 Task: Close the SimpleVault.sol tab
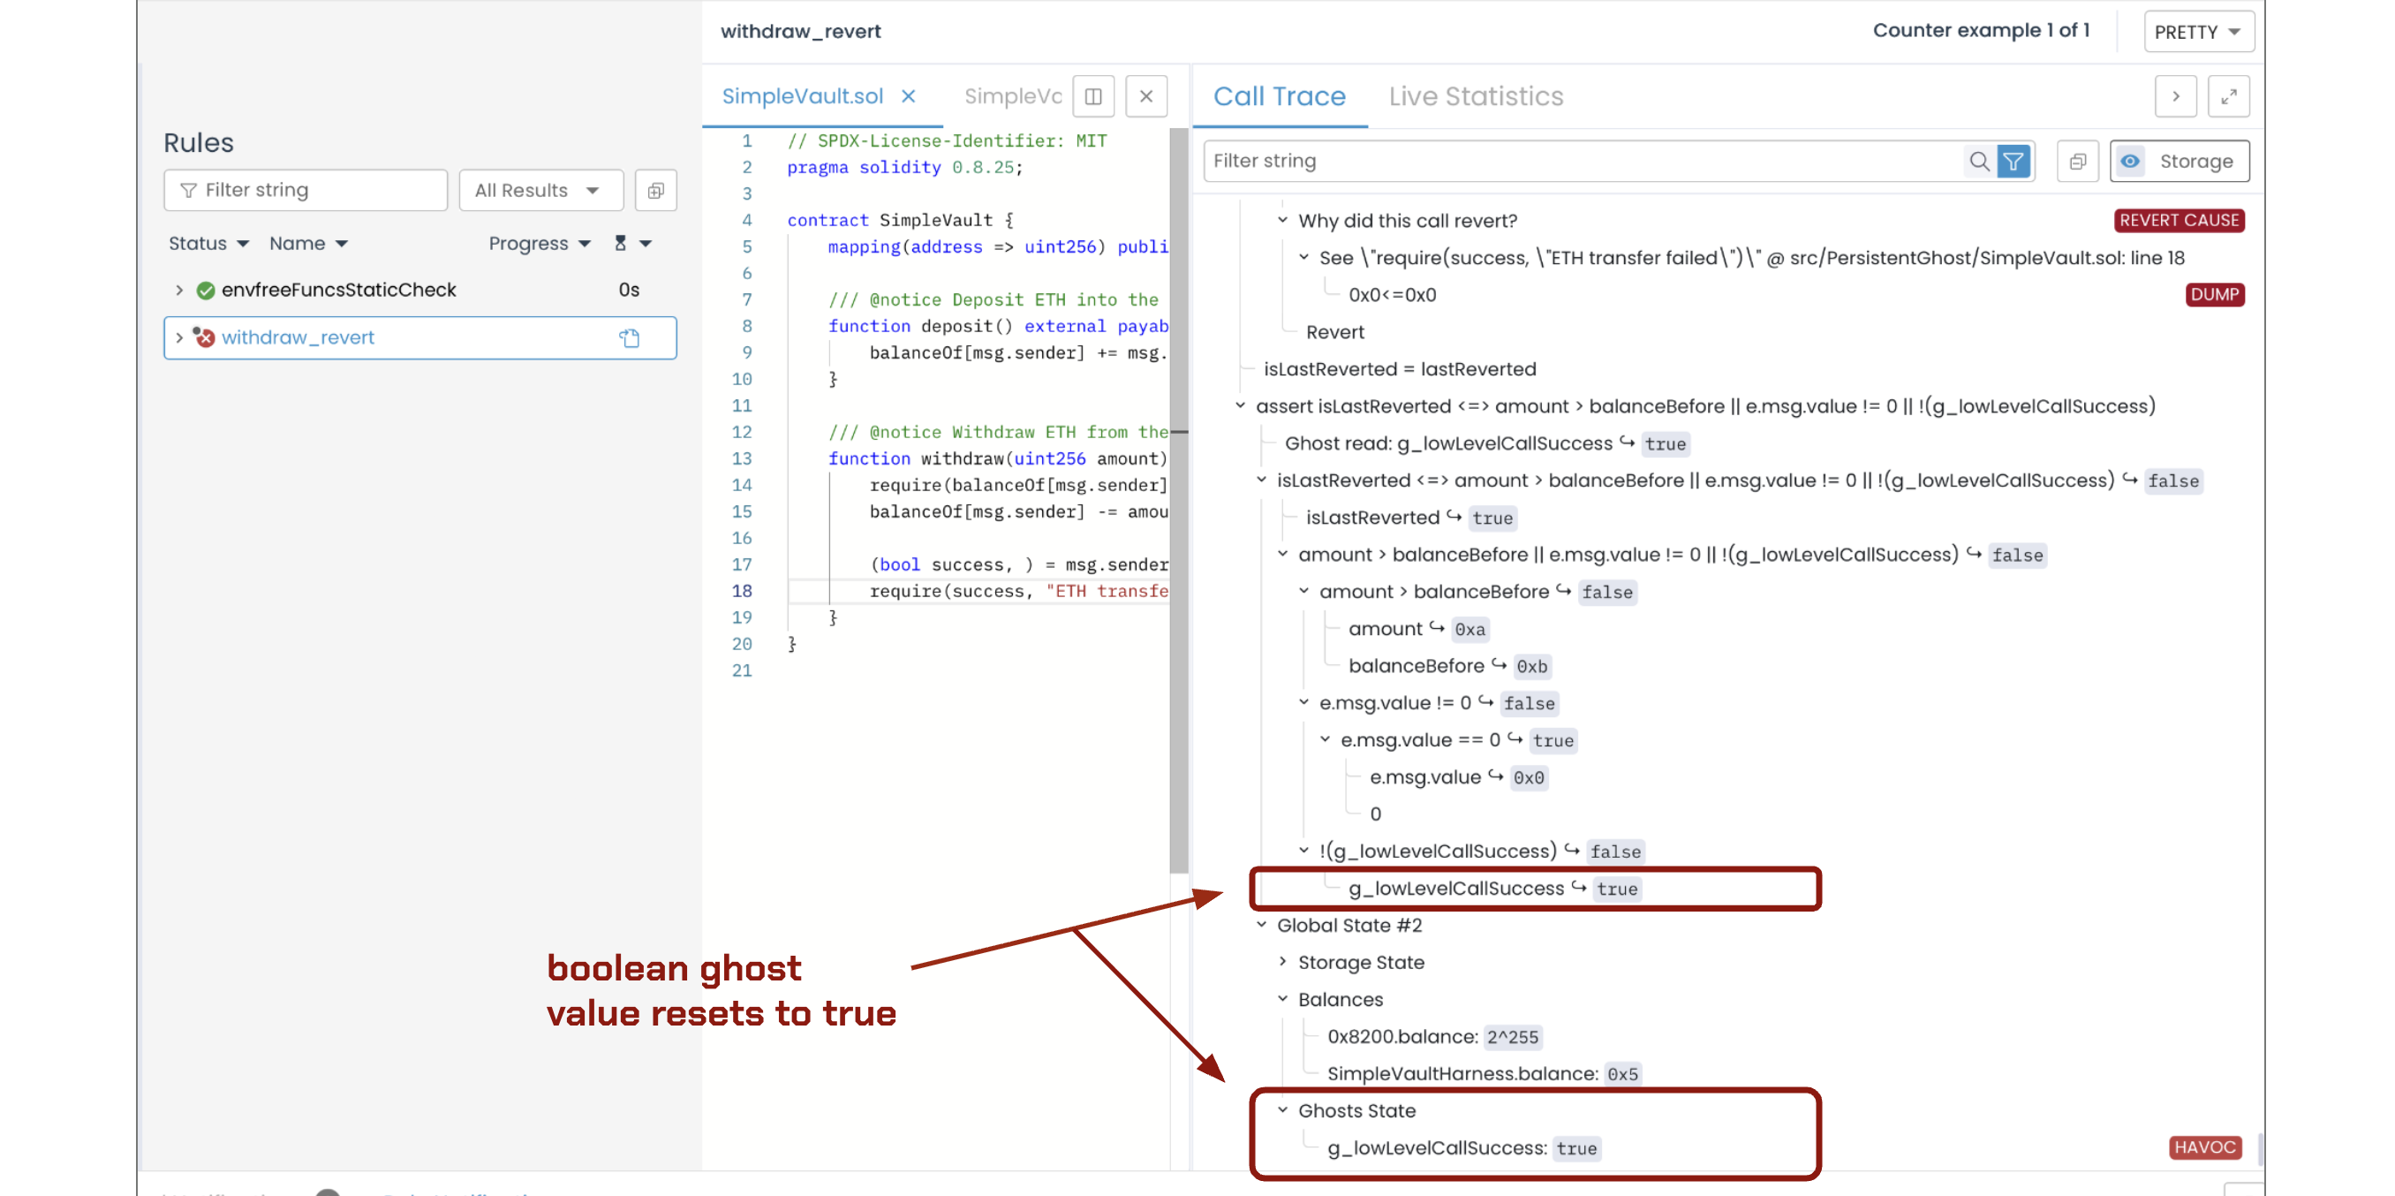(x=909, y=95)
